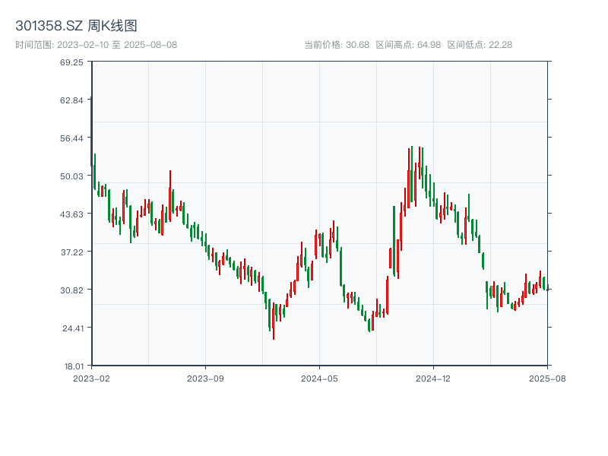Click the y-axis label 37.22

[71, 252]
